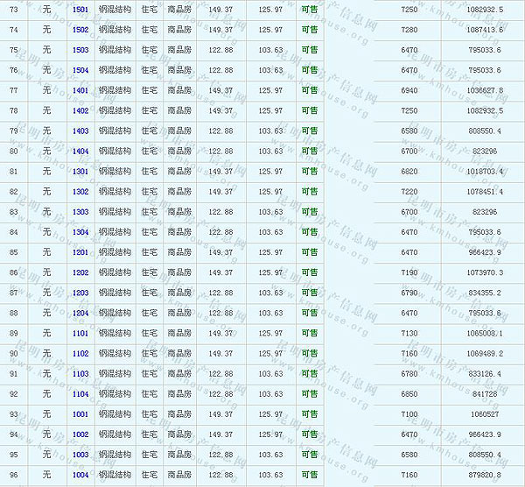
Task: Click room number 1003
Action: point(80,455)
